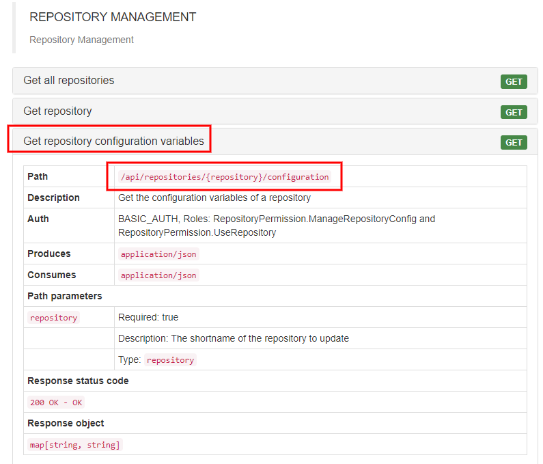Click the BASIC_AUTH roles text
Screen dimensions: 543x464
[x=276, y=226]
